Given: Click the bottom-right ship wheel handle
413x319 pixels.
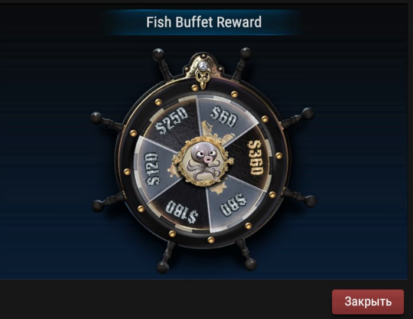Looking at the screenshot, I should 246,255.
